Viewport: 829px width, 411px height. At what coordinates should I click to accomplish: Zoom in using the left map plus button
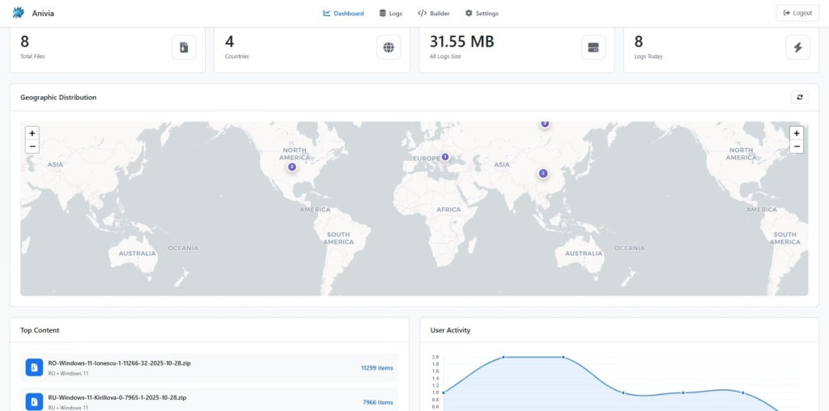point(32,133)
